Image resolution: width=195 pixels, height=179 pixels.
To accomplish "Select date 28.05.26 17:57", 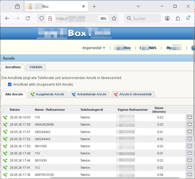I will (x=20, y=132).
